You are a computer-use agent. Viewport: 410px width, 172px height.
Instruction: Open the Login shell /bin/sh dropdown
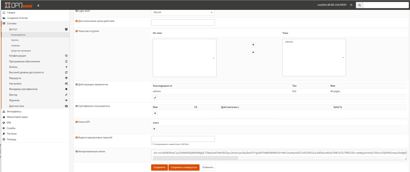coord(183,12)
